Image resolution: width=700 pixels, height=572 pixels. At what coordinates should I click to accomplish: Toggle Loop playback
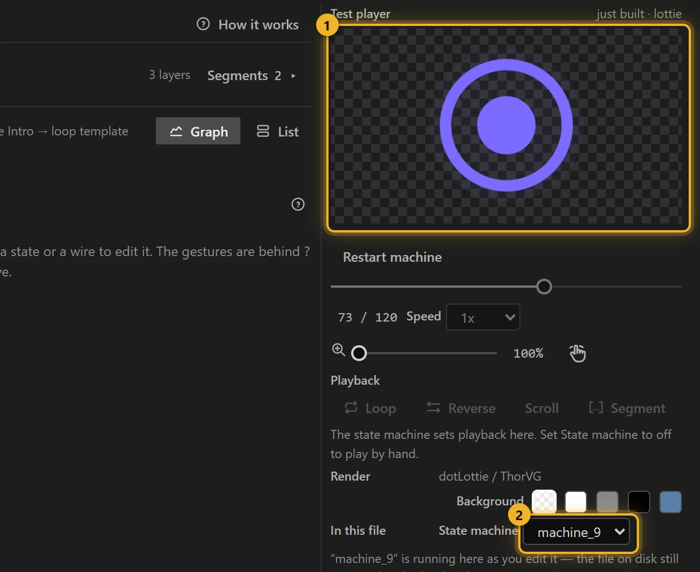coord(370,408)
